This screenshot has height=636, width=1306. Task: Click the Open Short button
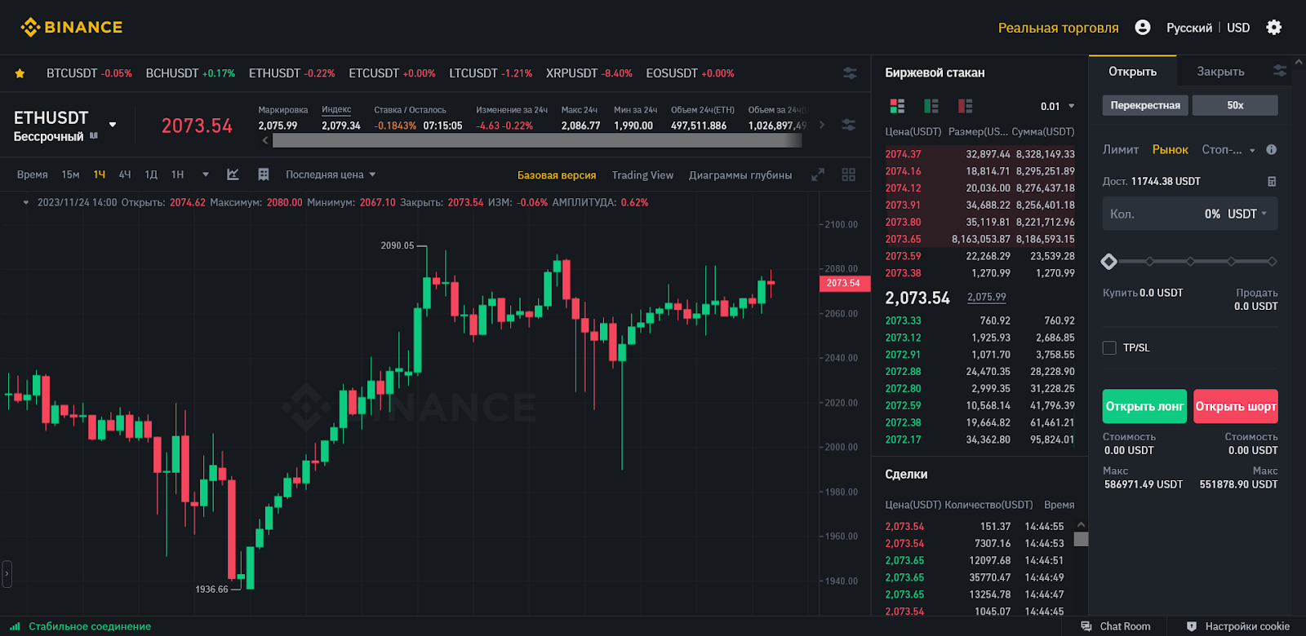tap(1236, 406)
